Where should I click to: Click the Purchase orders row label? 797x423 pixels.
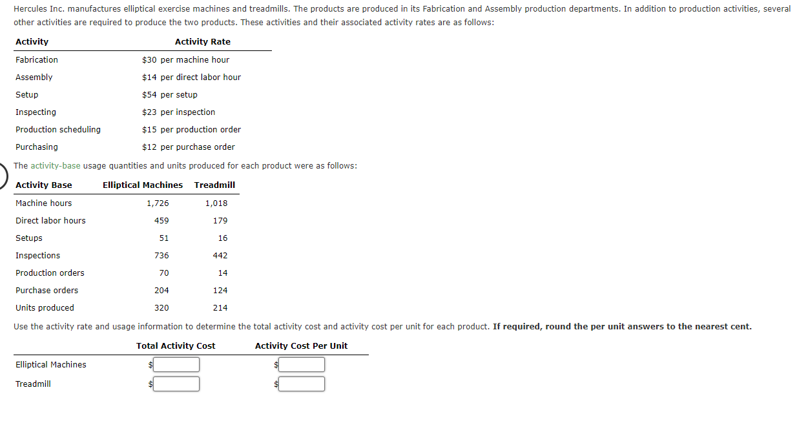(x=46, y=290)
